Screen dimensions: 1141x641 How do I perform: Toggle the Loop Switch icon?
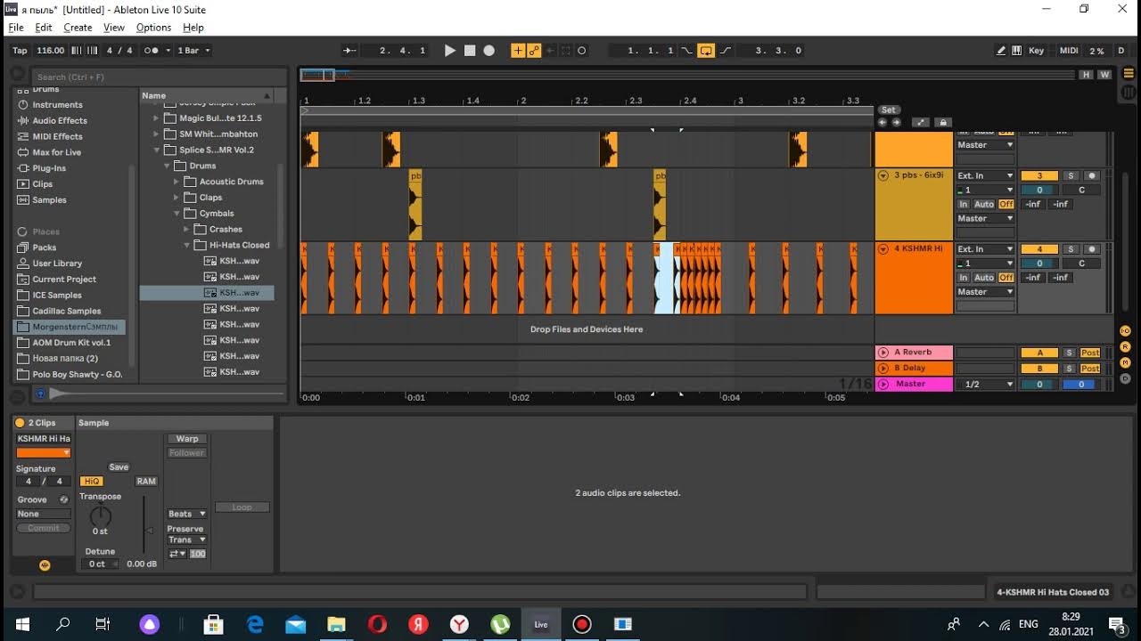pyautogui.click(x=706, y=51)
